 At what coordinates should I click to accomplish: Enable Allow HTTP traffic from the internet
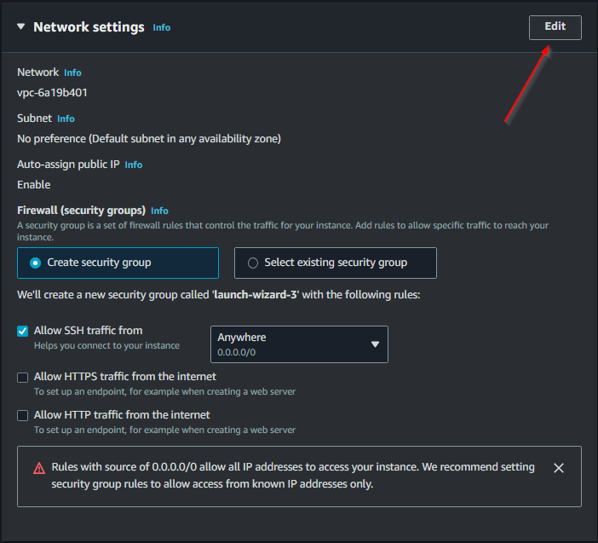click(x=23, y=415)
